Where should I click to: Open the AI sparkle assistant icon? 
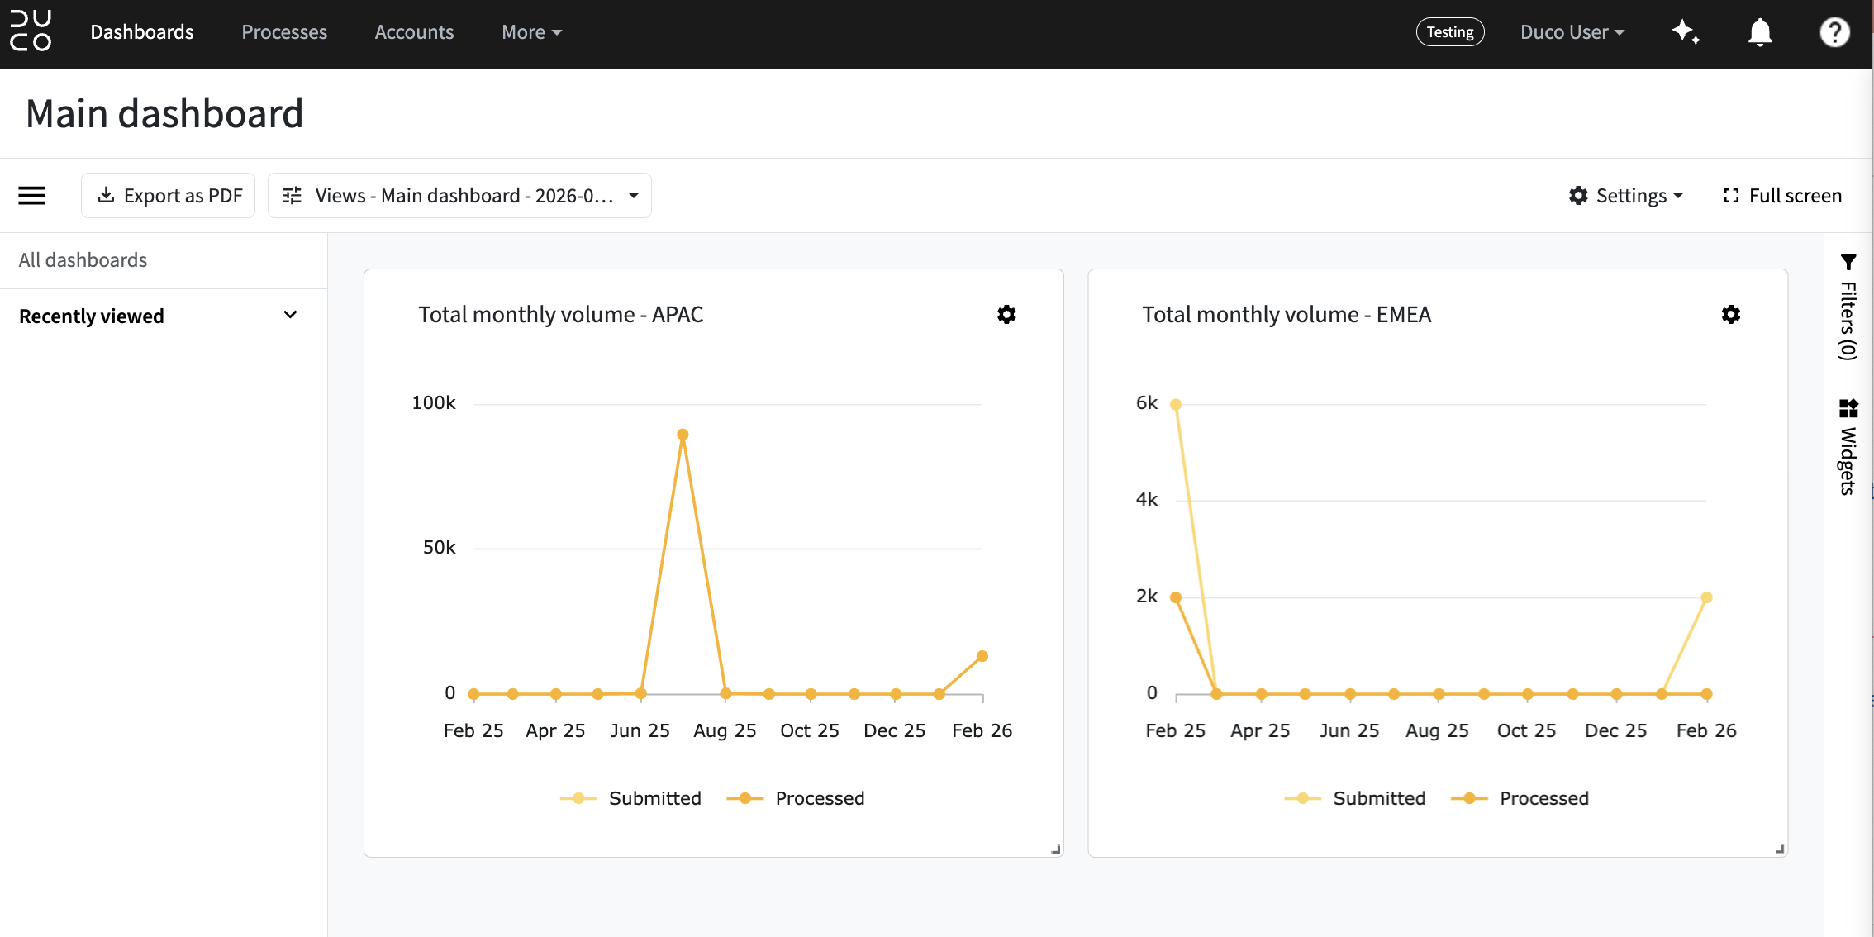(x=1686, y=32)
